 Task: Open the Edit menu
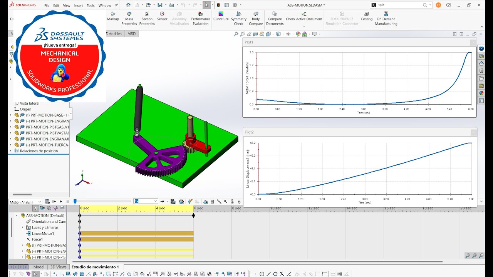click(56, 5)
